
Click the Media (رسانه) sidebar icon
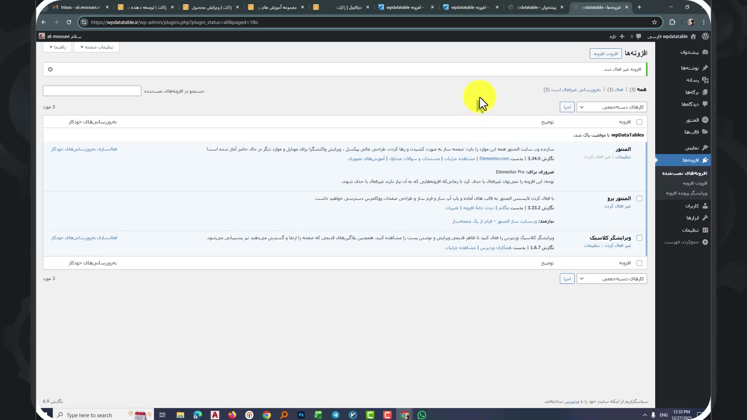pyautogui.click(x=705, y=80)
